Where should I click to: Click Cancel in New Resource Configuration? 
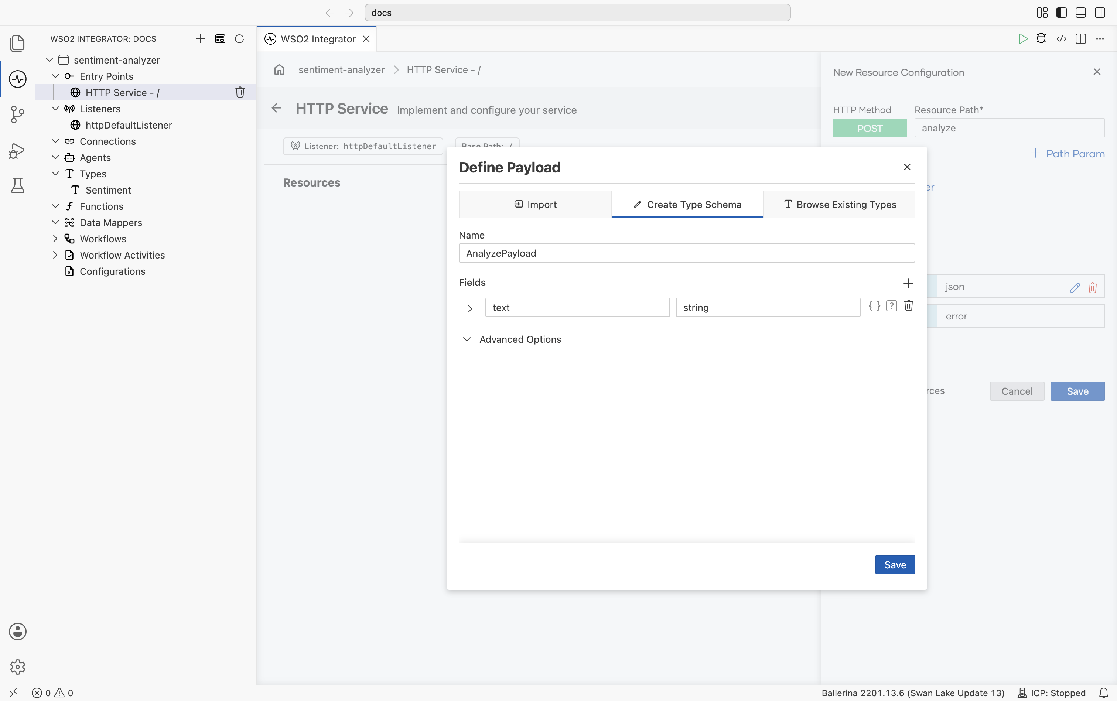pos(1017,391)
